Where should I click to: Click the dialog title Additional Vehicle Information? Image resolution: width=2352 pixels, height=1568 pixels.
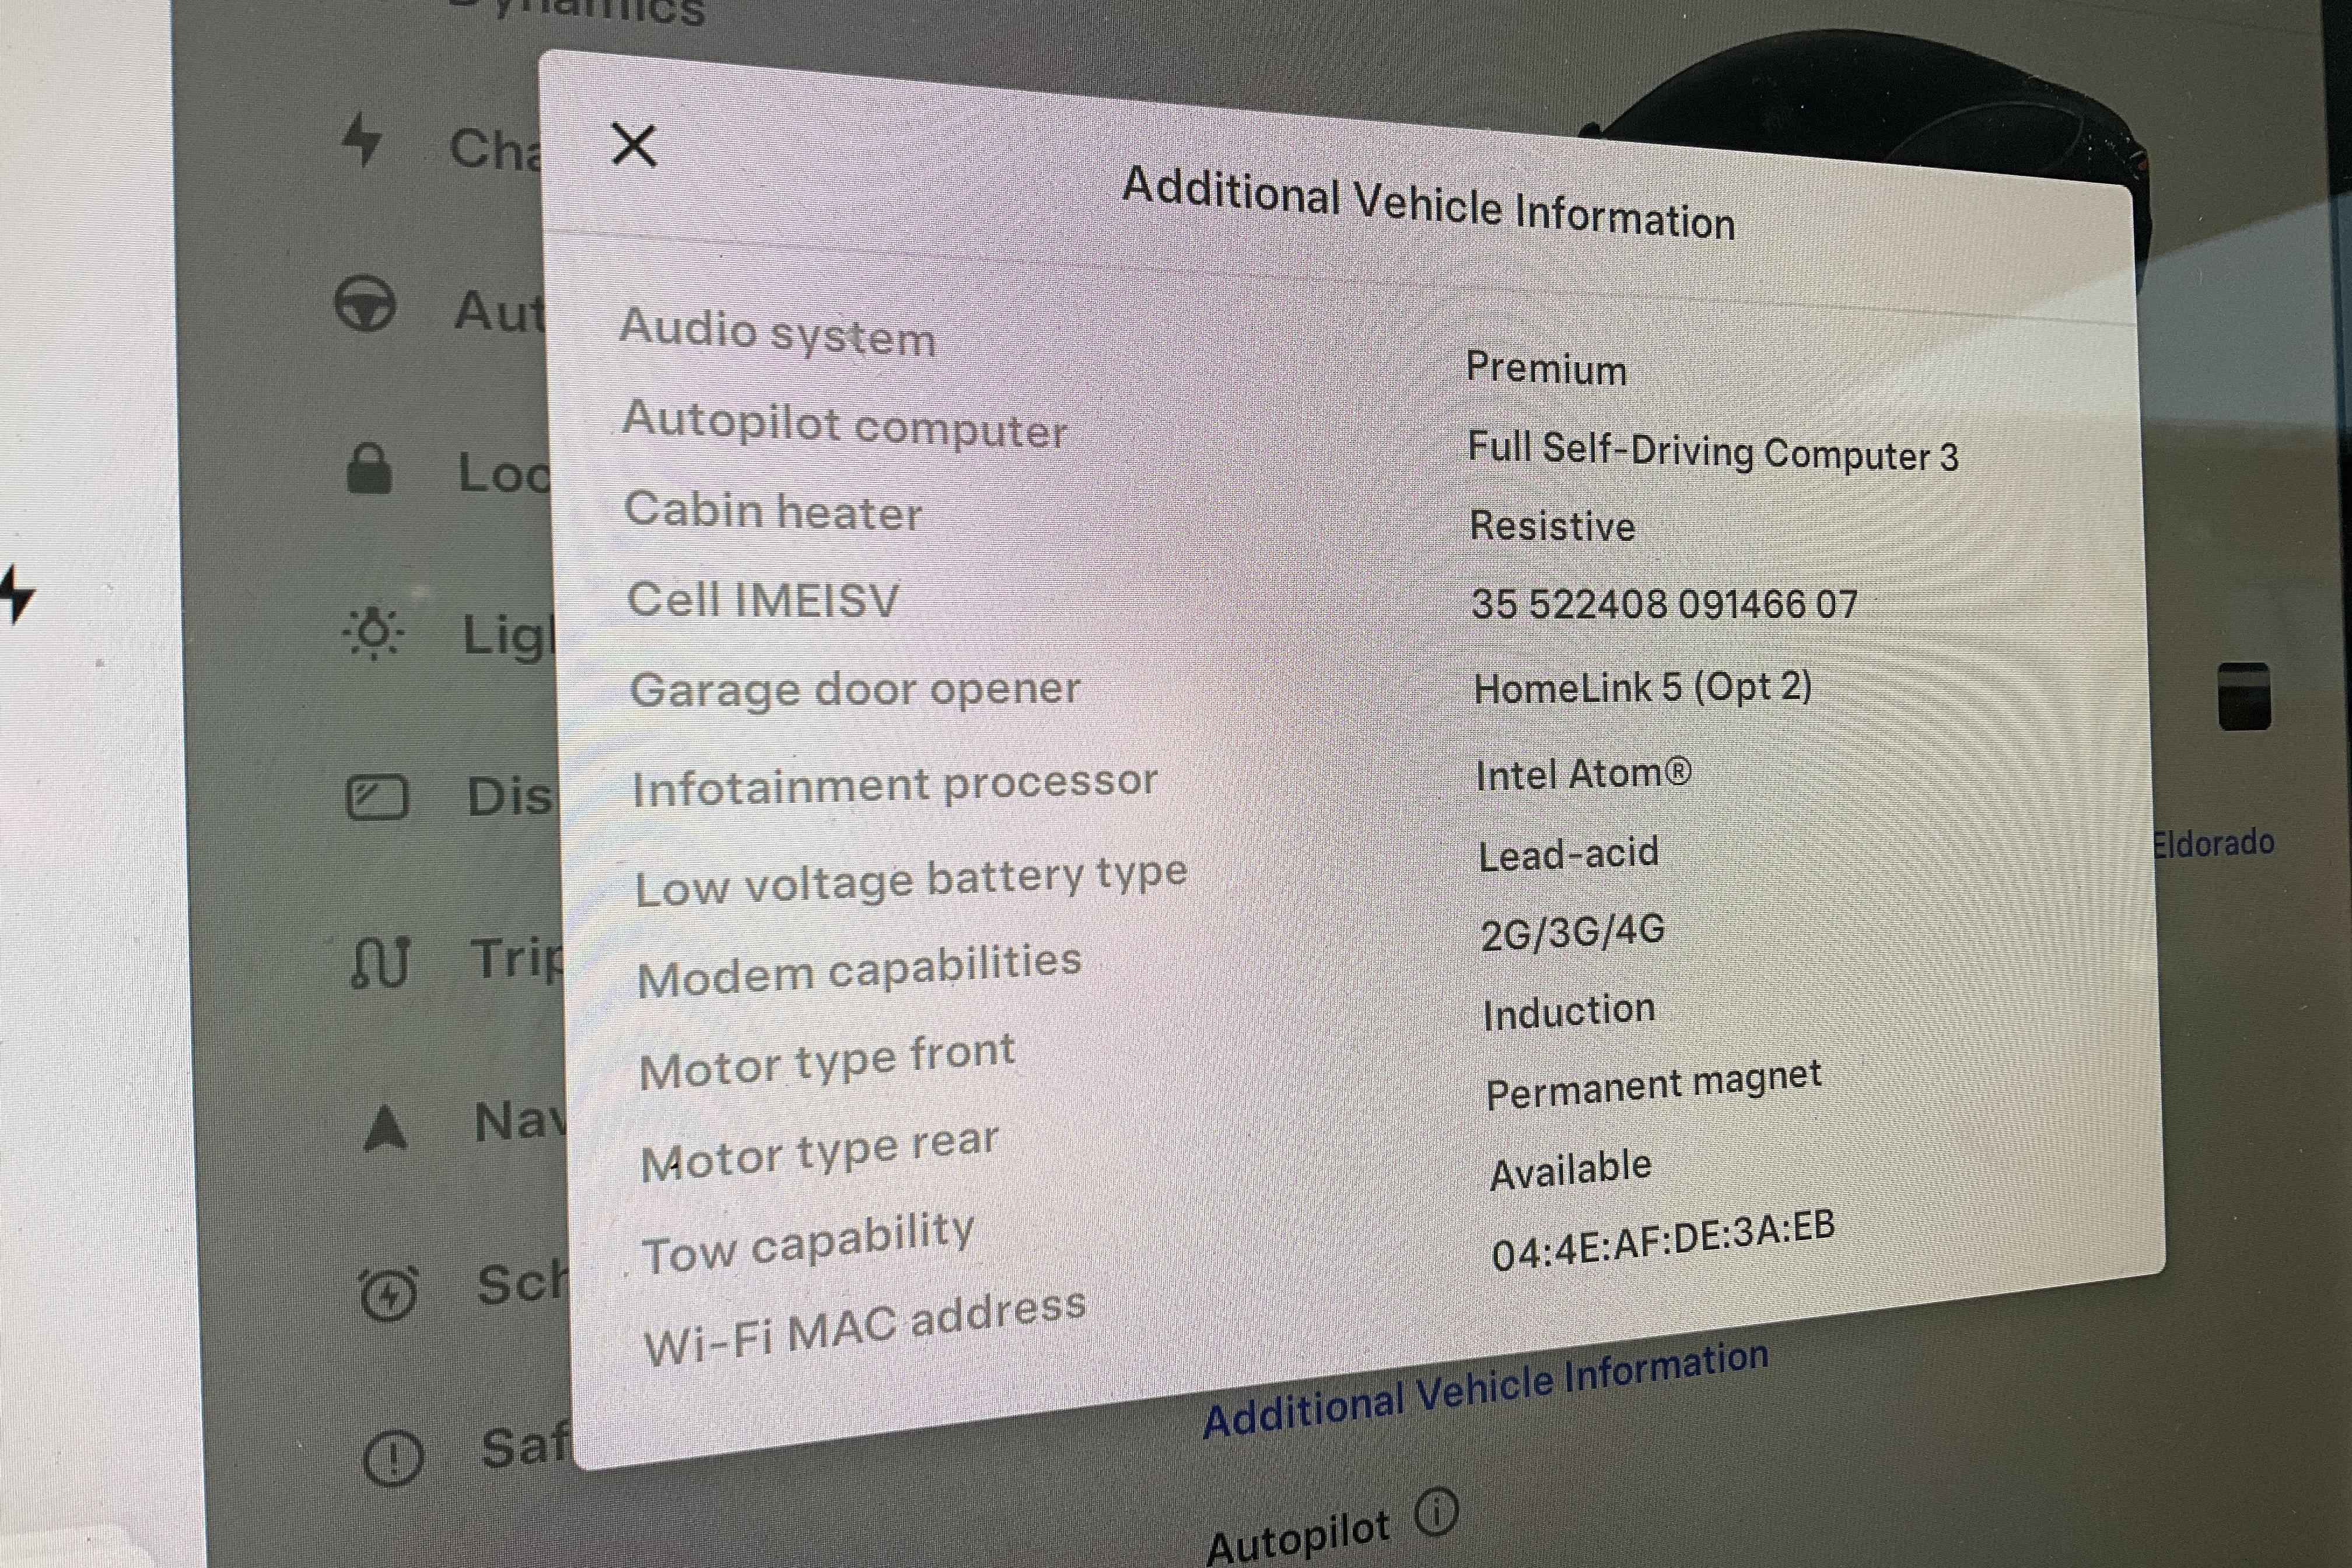tap(1428, 203)
